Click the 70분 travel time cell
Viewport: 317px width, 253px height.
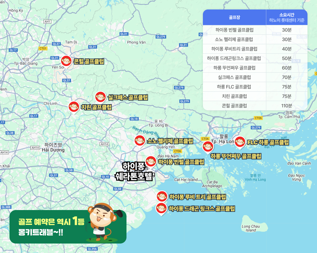pyautogui.click(x=287, y=77)
